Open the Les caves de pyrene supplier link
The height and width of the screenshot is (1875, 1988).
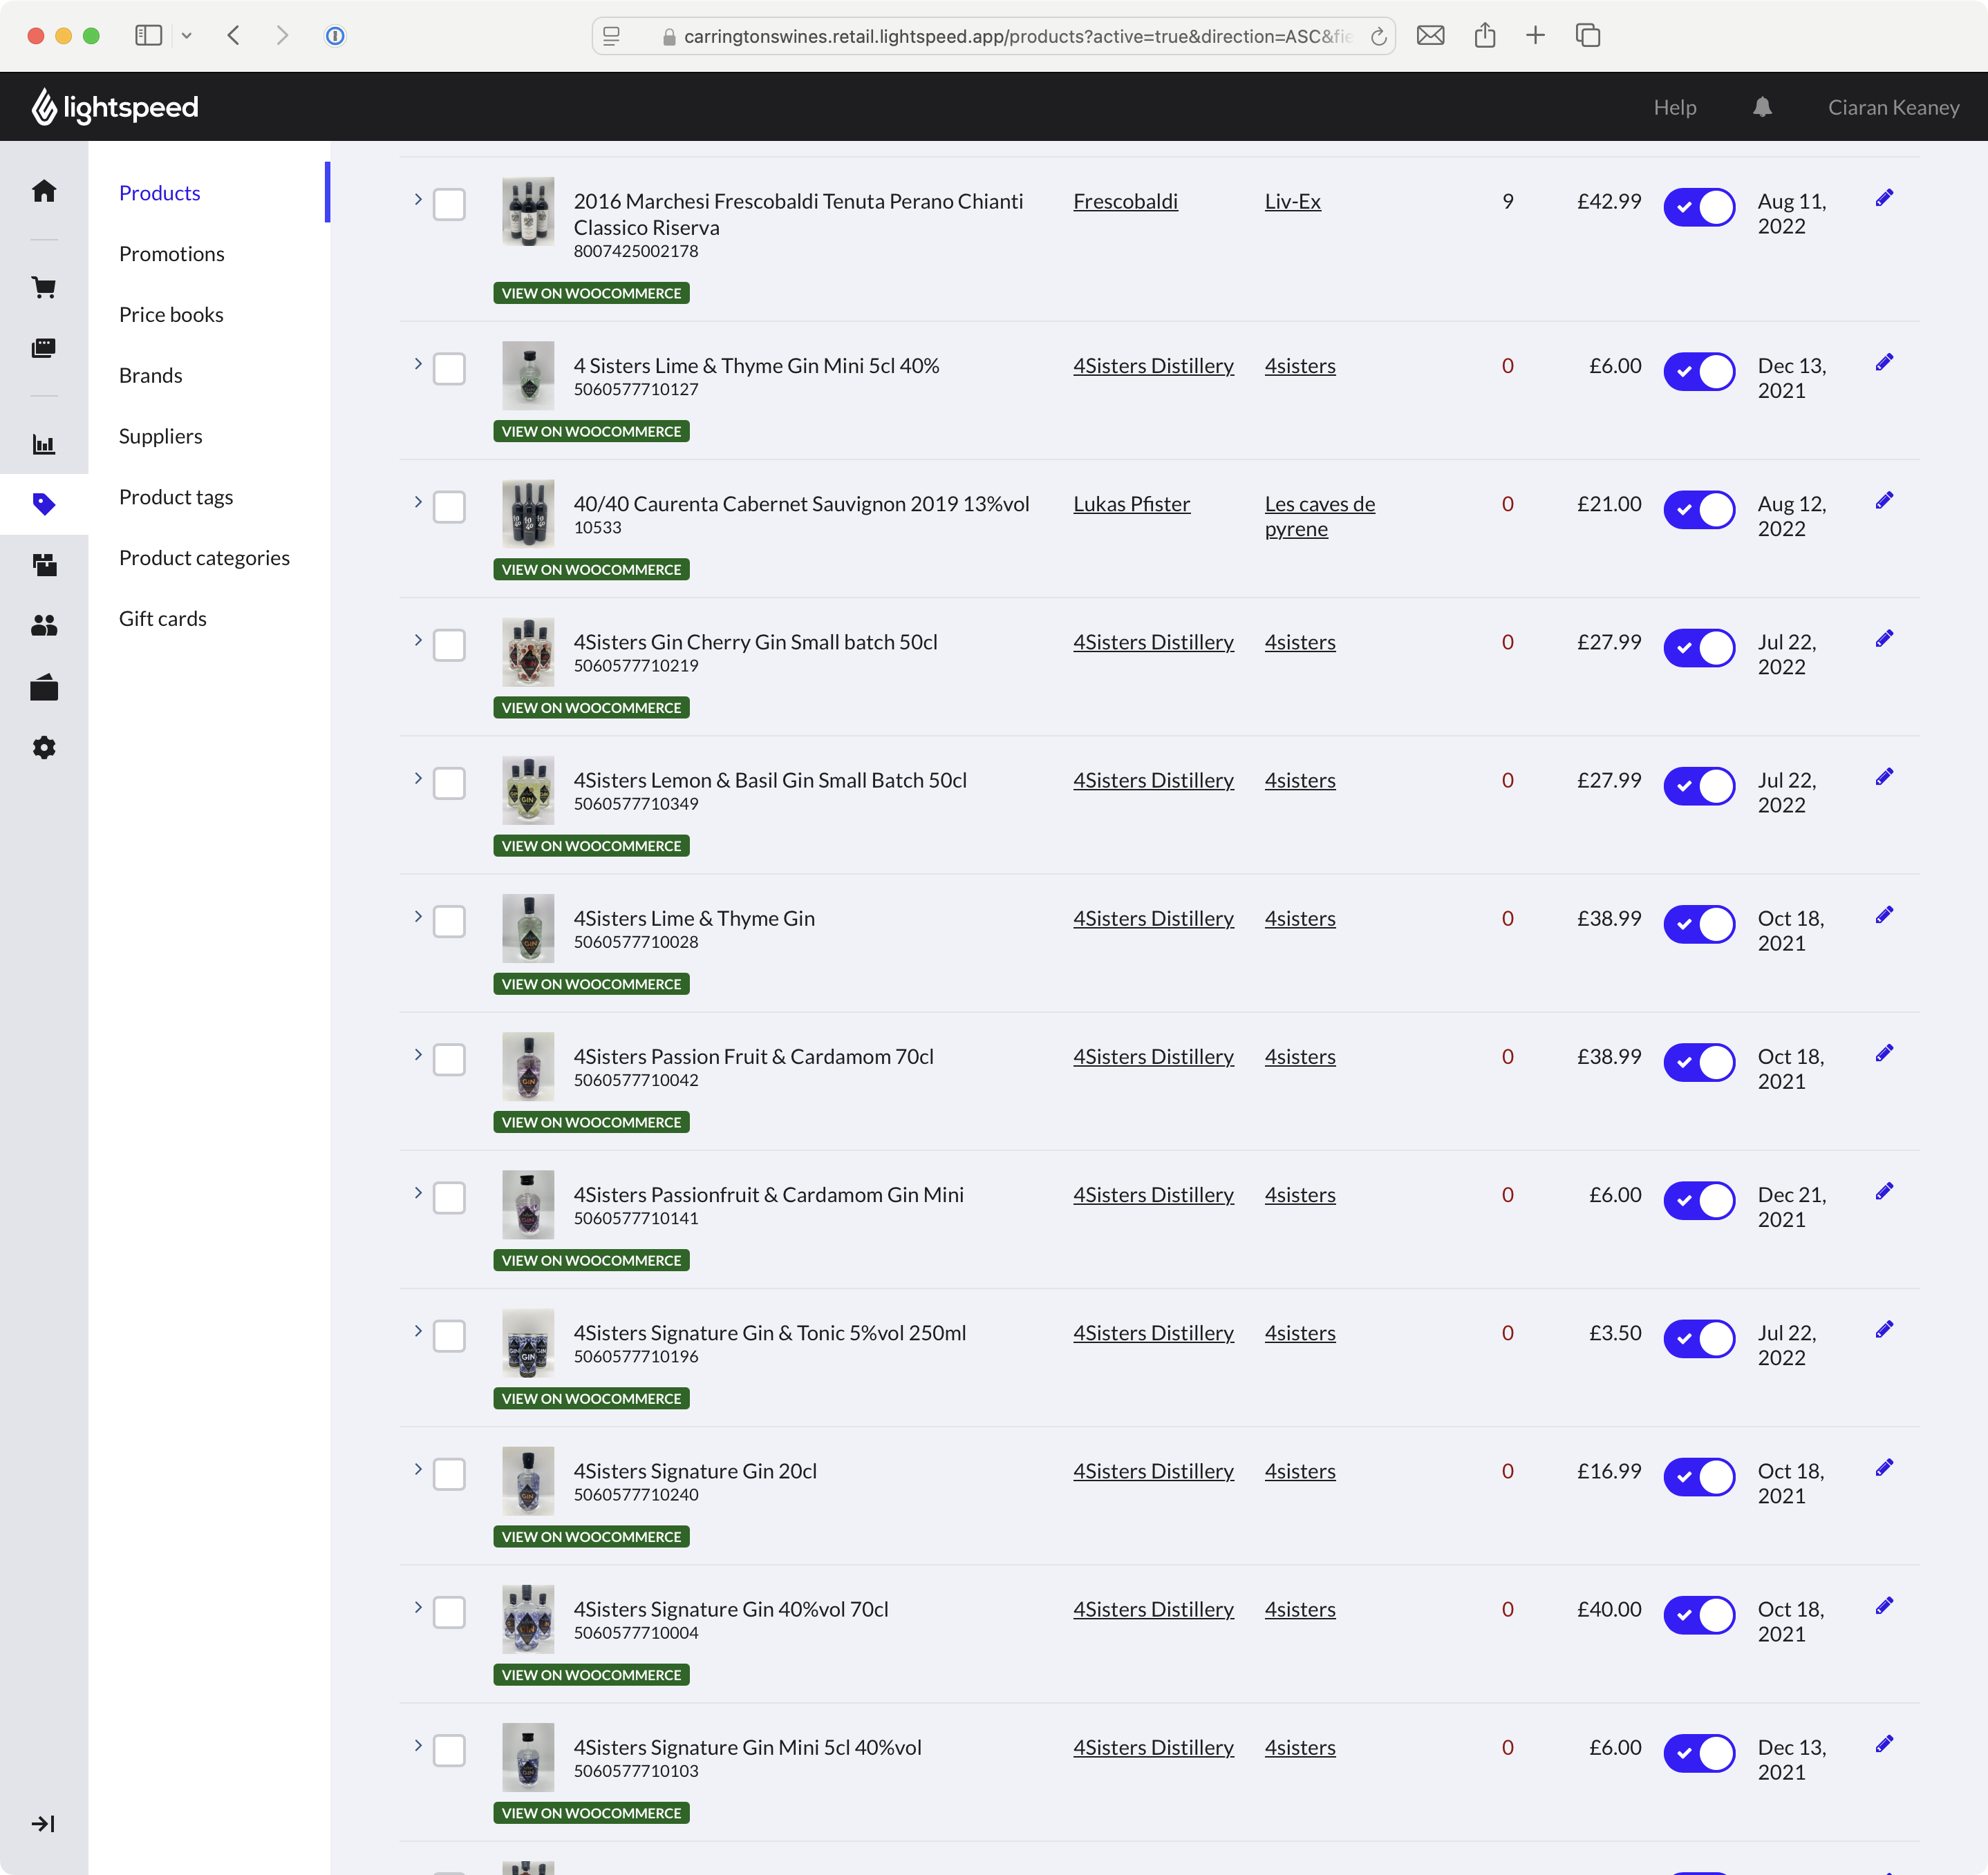[1319, 517]
